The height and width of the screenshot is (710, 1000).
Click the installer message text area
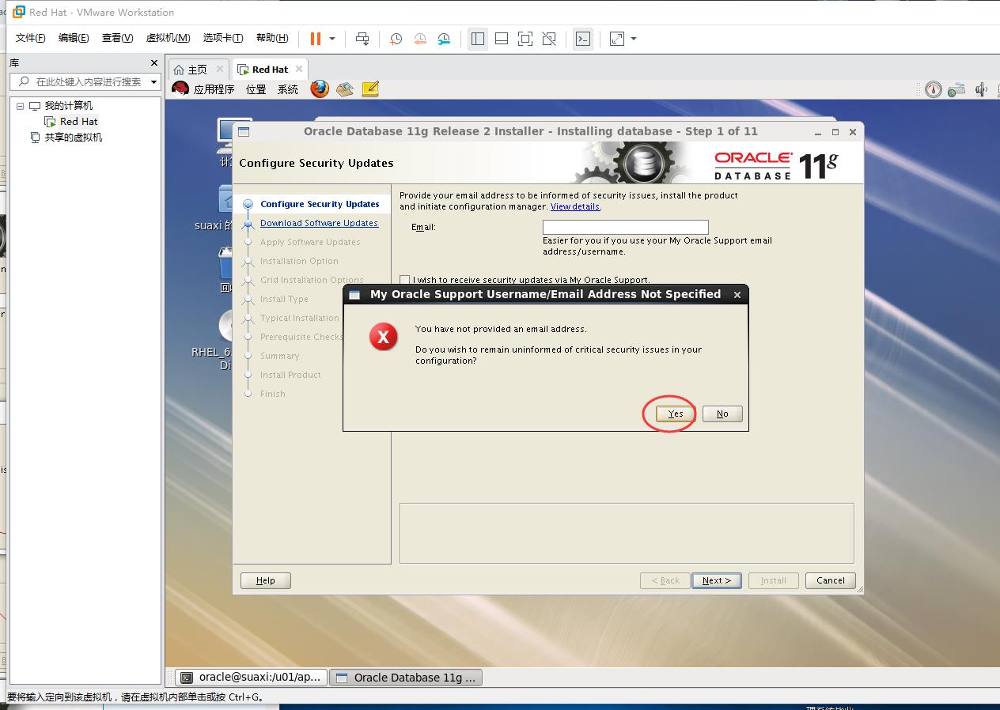(x=627, y=533)
